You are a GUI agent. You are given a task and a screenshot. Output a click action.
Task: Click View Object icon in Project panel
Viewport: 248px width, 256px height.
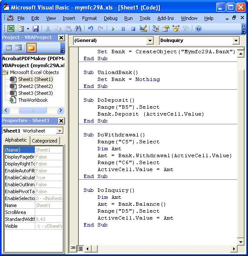tap(18, 48)
